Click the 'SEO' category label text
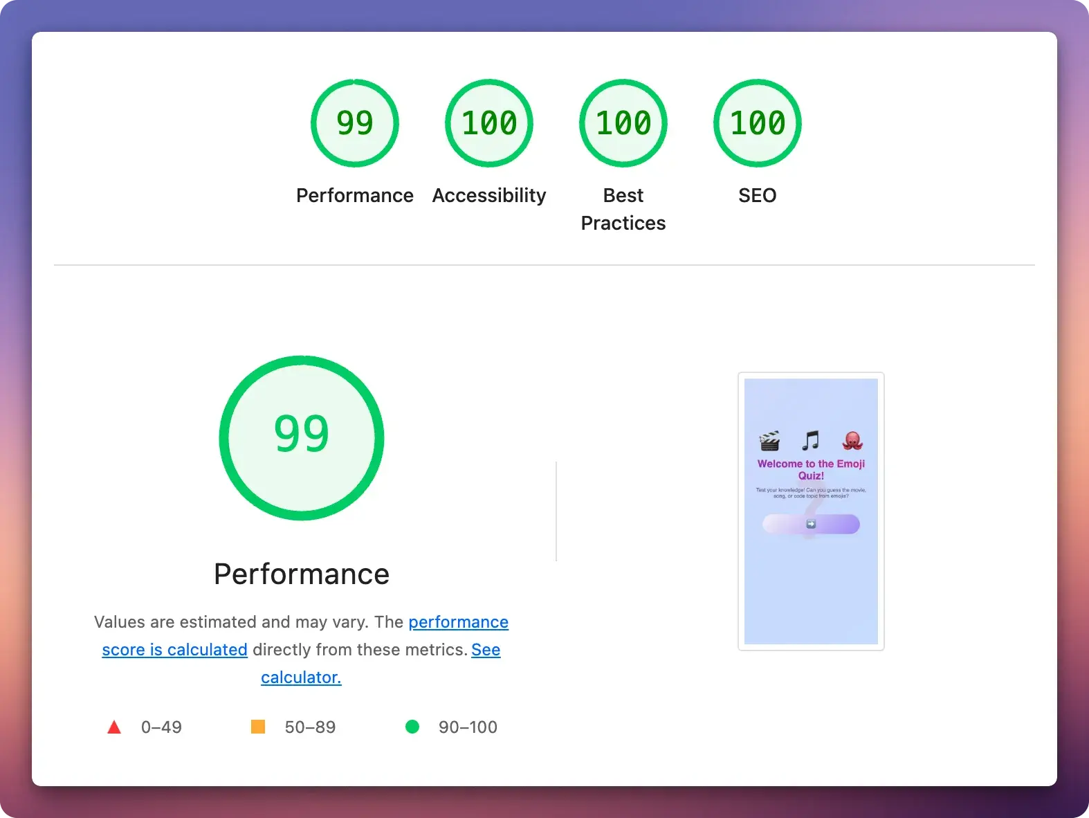1089x818 pixels. click(757, 196)
